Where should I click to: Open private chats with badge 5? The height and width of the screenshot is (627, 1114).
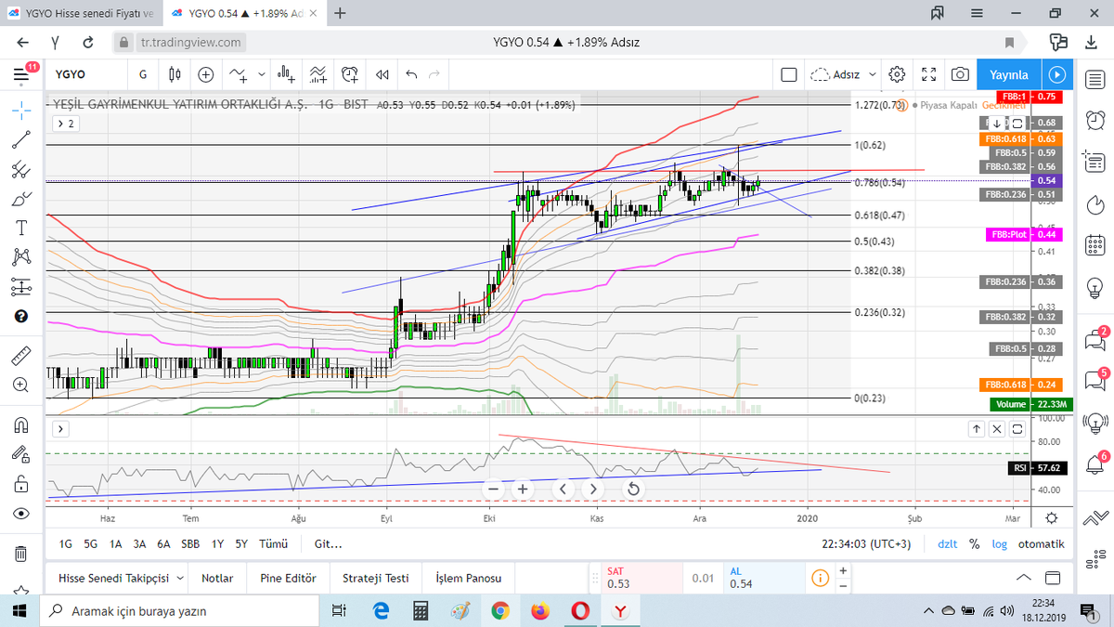1095,381
